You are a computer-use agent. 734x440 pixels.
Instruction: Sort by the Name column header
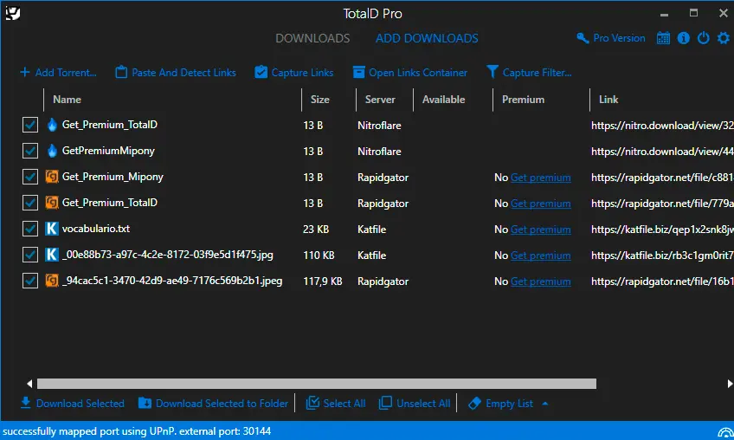pos(67,100)
